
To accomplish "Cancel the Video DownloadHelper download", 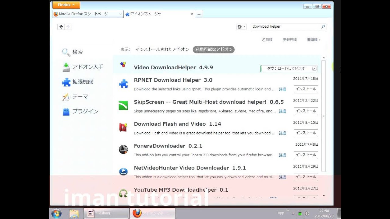I will tap(314, 69).
